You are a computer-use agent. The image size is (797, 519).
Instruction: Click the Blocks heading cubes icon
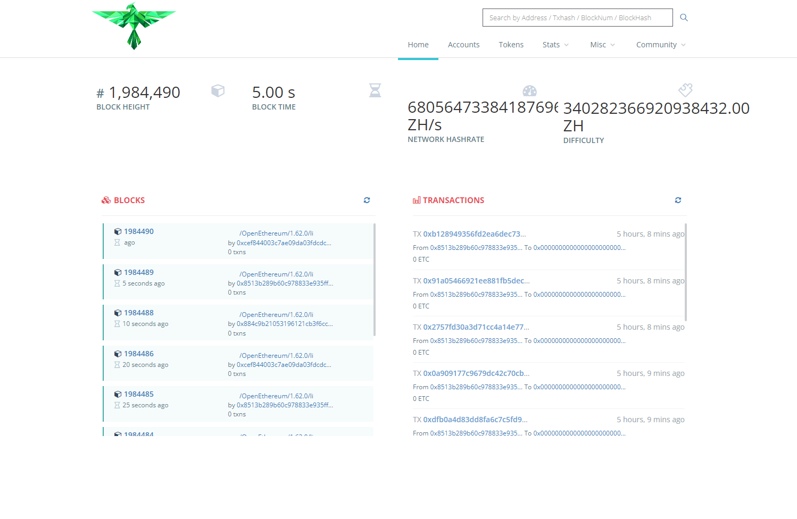pyautogui.click(x=106, y=200)
